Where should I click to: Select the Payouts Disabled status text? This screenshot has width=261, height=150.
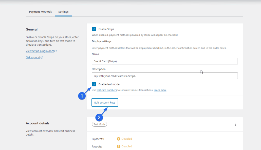click(127, 146)
